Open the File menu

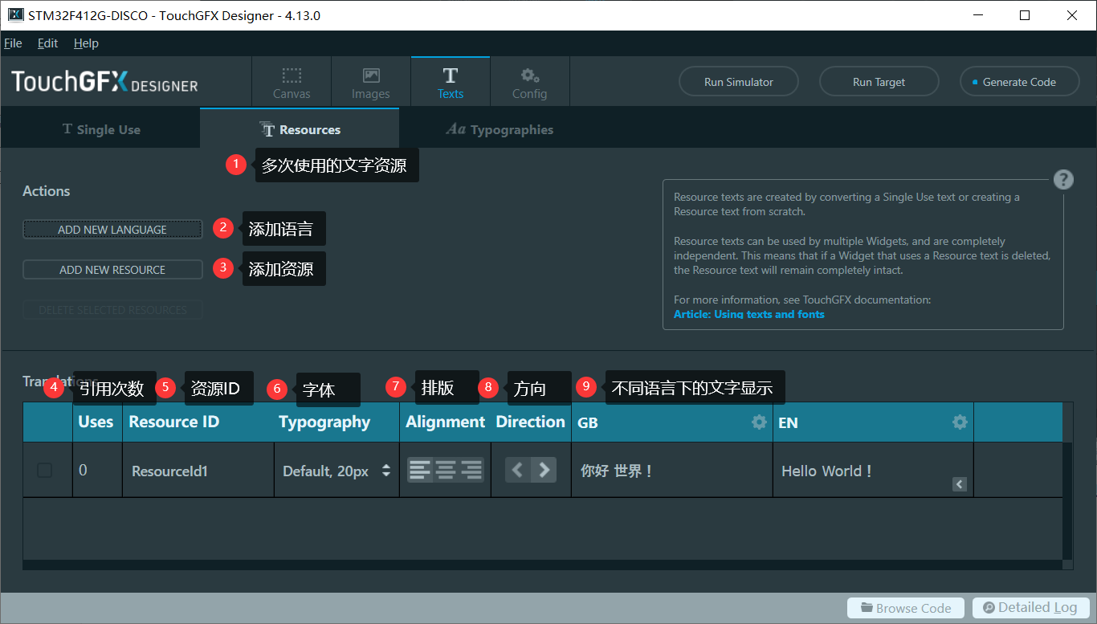[13, 43]
